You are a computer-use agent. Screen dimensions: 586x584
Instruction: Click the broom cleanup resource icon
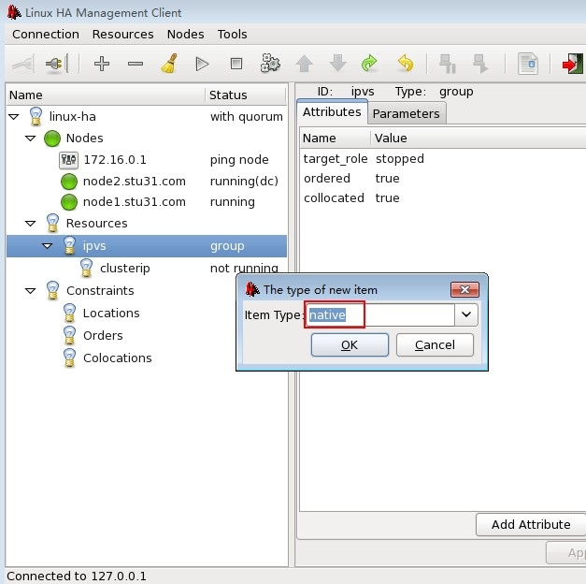tap(169, 64)
